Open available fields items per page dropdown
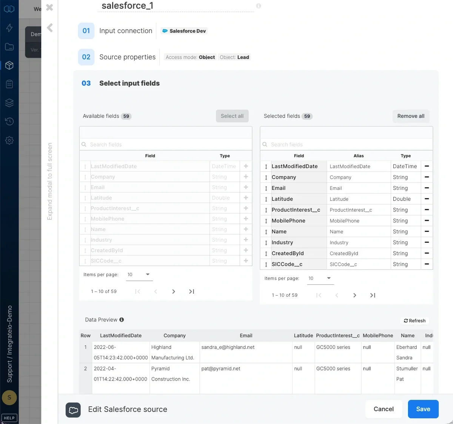The height and width of the screenshot is (424, 453). point(139,274)
